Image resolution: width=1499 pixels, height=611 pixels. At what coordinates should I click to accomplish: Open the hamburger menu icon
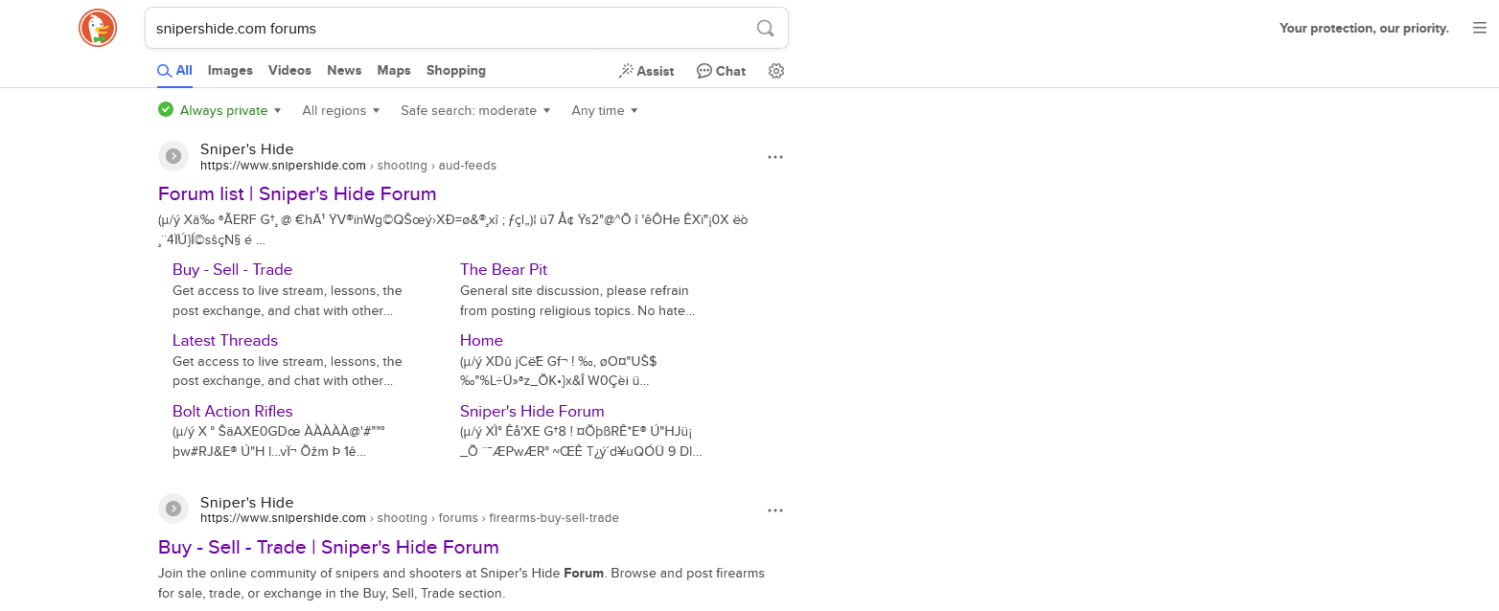pyautogui.click(x=1480, y=28)
